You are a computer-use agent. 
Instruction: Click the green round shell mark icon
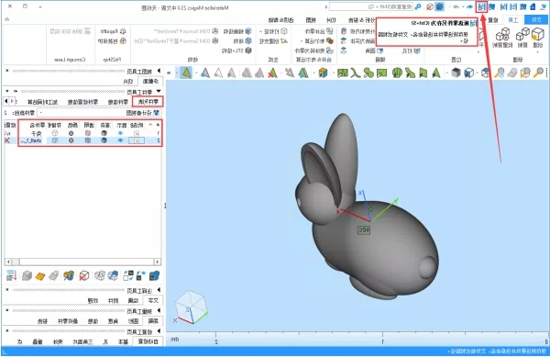[397, 73]
